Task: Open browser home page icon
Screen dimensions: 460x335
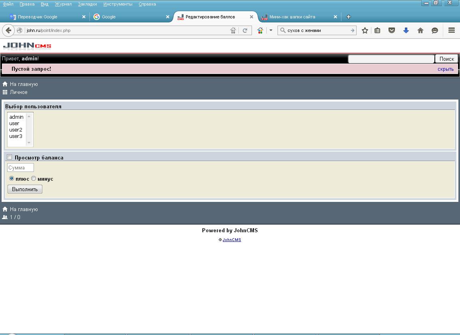Action: click(x=420, y=30)
